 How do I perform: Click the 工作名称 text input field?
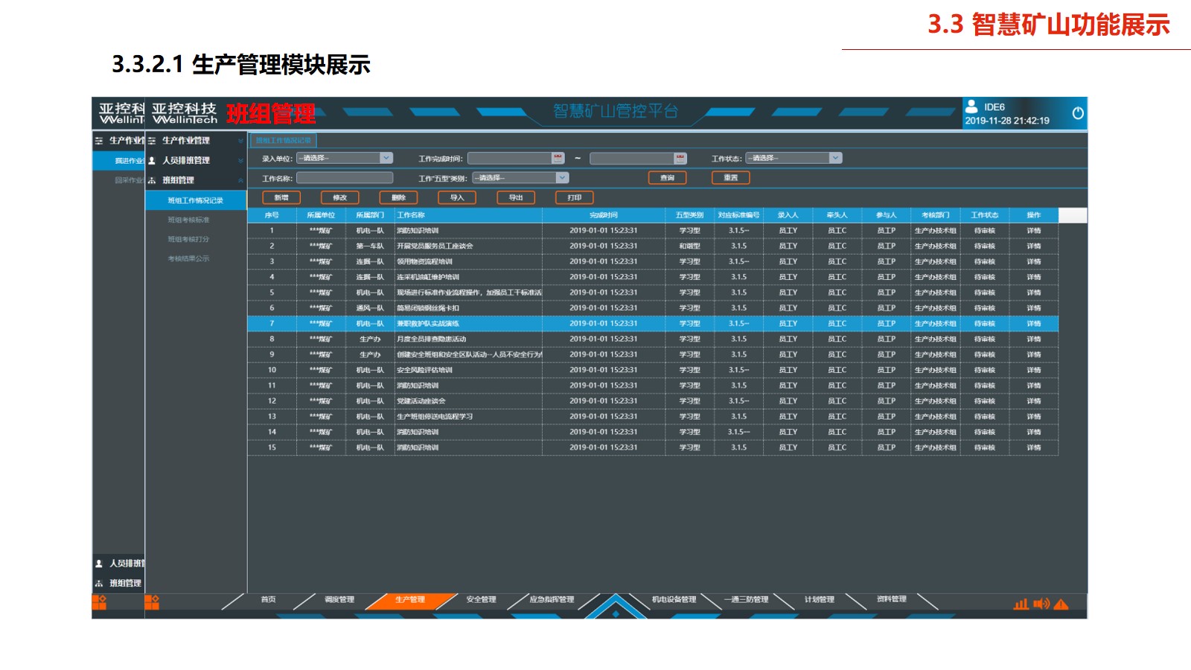point(345,178)
